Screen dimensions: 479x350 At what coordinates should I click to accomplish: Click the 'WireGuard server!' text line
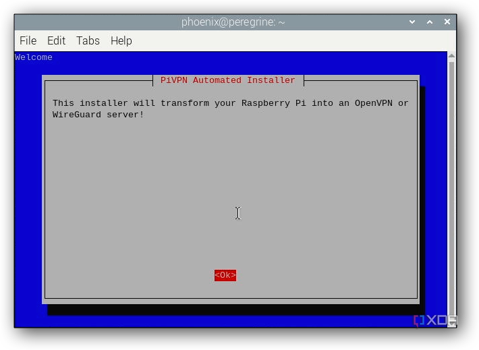pyautogui.click(x=98, y=115)
